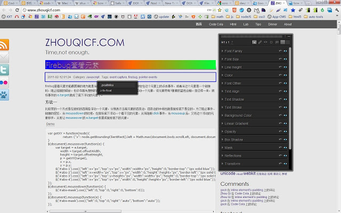Click the RSS feed icon in sidebar
This screenshot has height=213, width=341.
click(x=4, y=45)
